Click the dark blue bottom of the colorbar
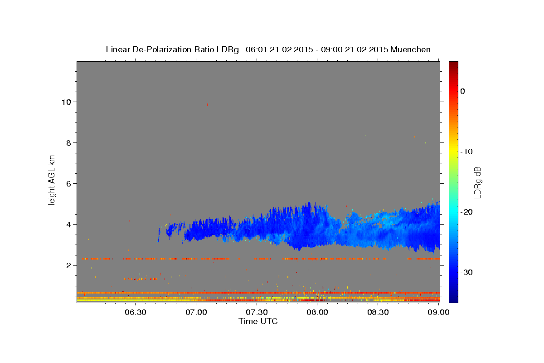544x363 pixels. coord(453,297)
